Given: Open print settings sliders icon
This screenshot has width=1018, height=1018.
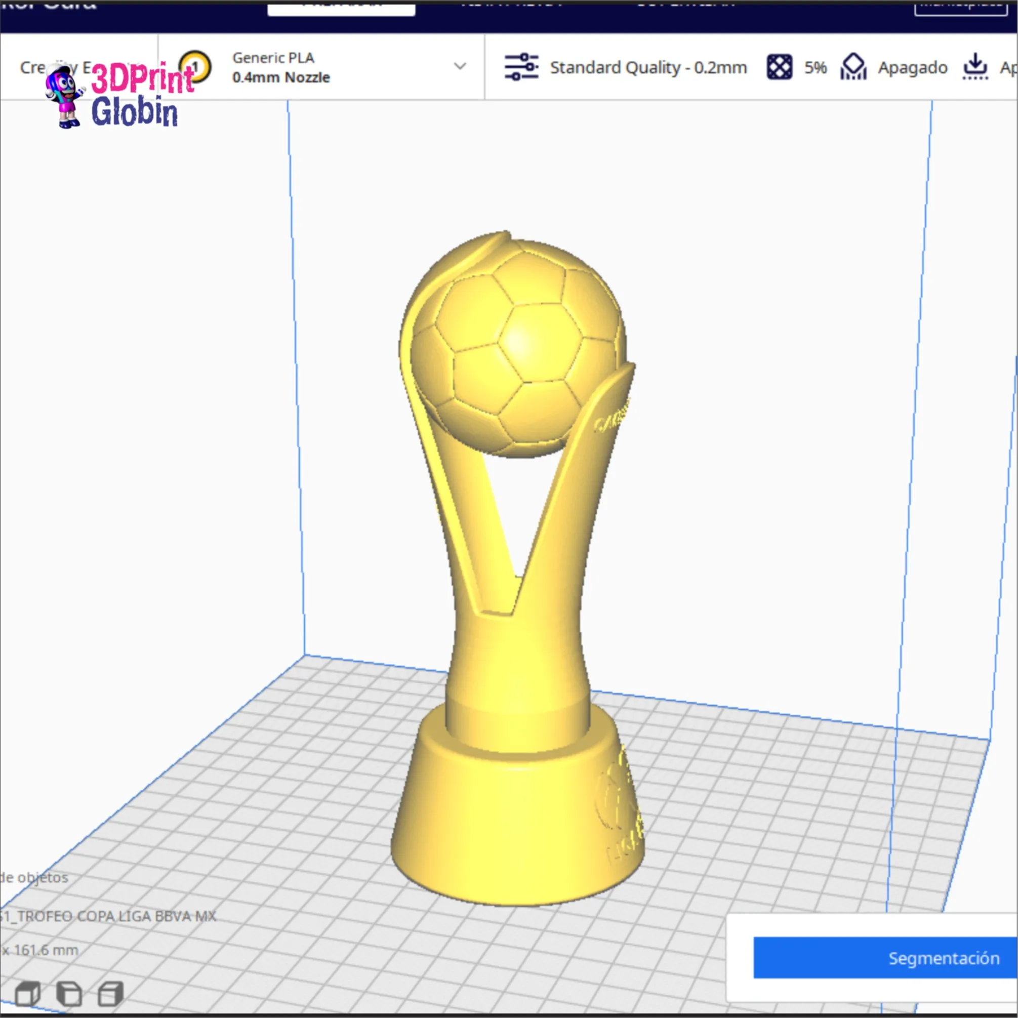Looking at the screenshot, I should point(521,67).
